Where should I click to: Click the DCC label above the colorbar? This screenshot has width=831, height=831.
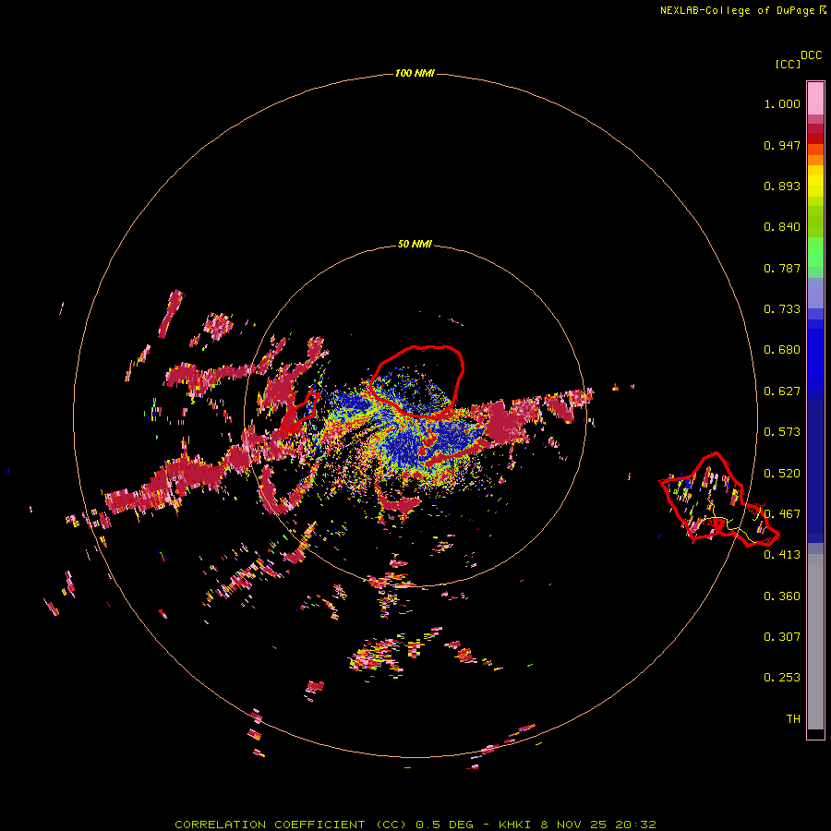pos(812,55)
